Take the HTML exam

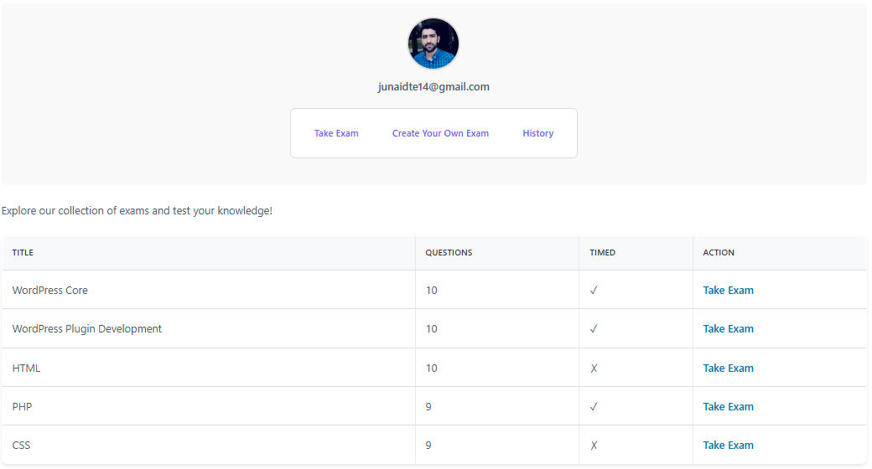tap(728, 368)
